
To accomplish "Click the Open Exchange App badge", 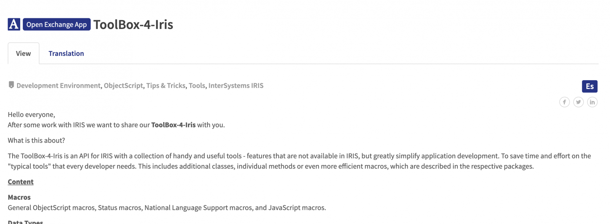I will tap(57, 24).
